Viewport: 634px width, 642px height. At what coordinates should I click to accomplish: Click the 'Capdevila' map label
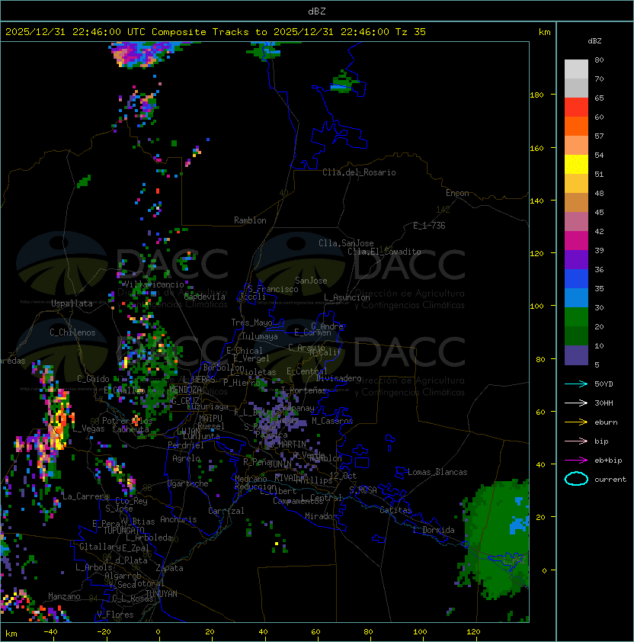(204, 296)
